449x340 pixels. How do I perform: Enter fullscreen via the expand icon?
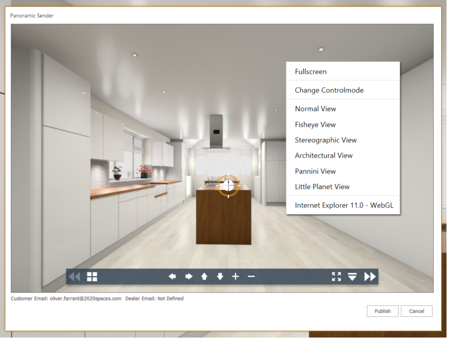[336, 277]
